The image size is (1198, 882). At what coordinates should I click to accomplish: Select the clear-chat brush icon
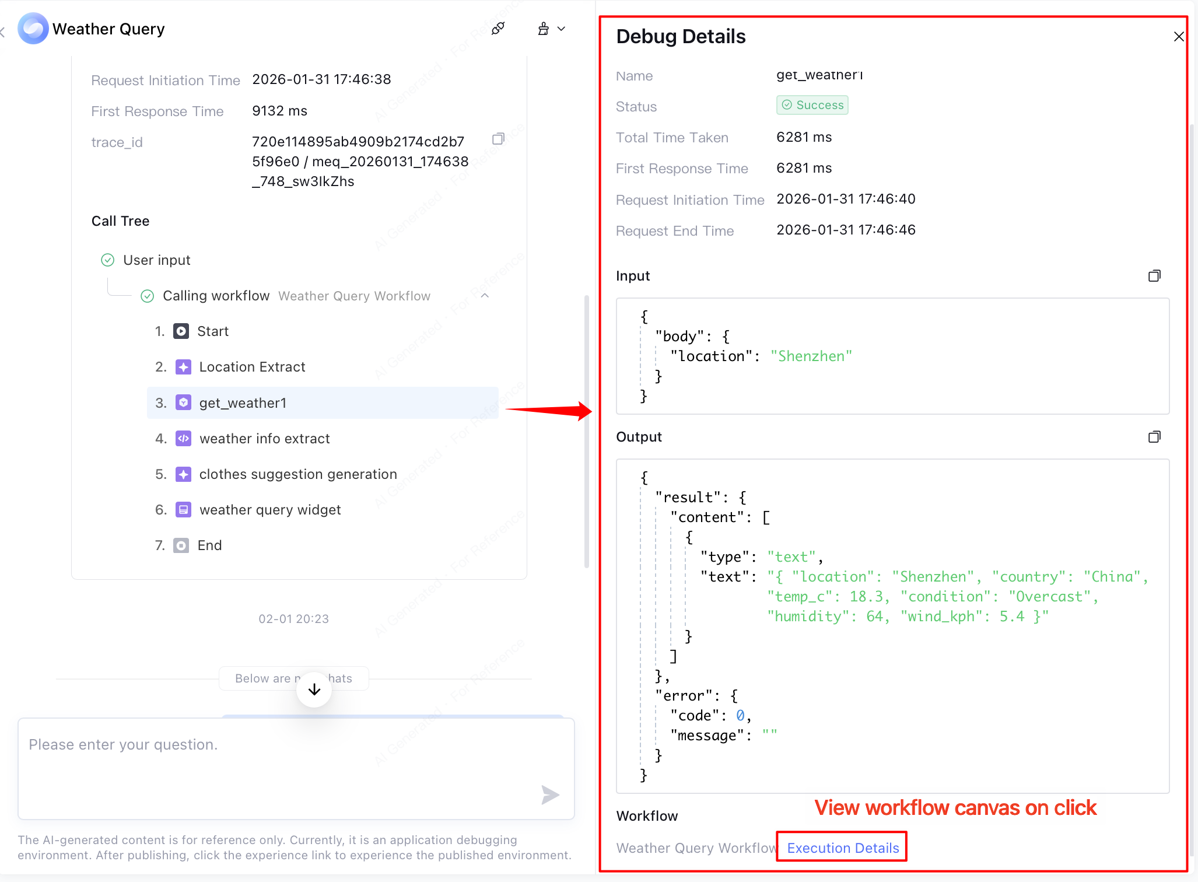(543, 28)
